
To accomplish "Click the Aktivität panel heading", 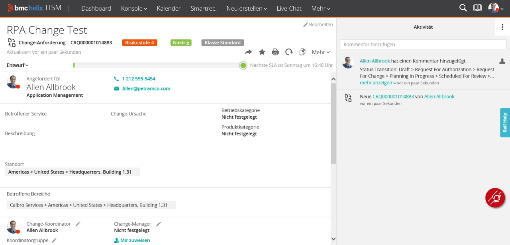I will [423, 27].
